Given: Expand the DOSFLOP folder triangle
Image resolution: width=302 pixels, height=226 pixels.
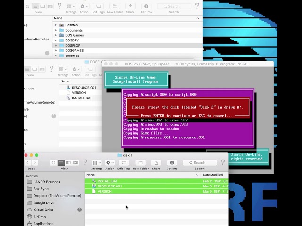Looking at the screenshot, I should [56, 45].
